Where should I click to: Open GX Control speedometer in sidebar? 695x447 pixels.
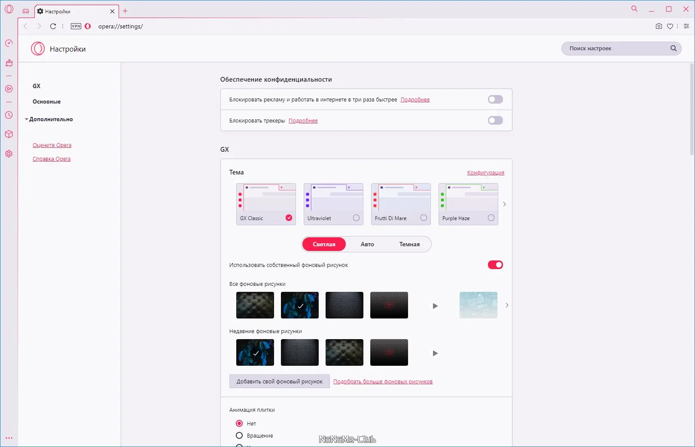[x=9, y=43]
